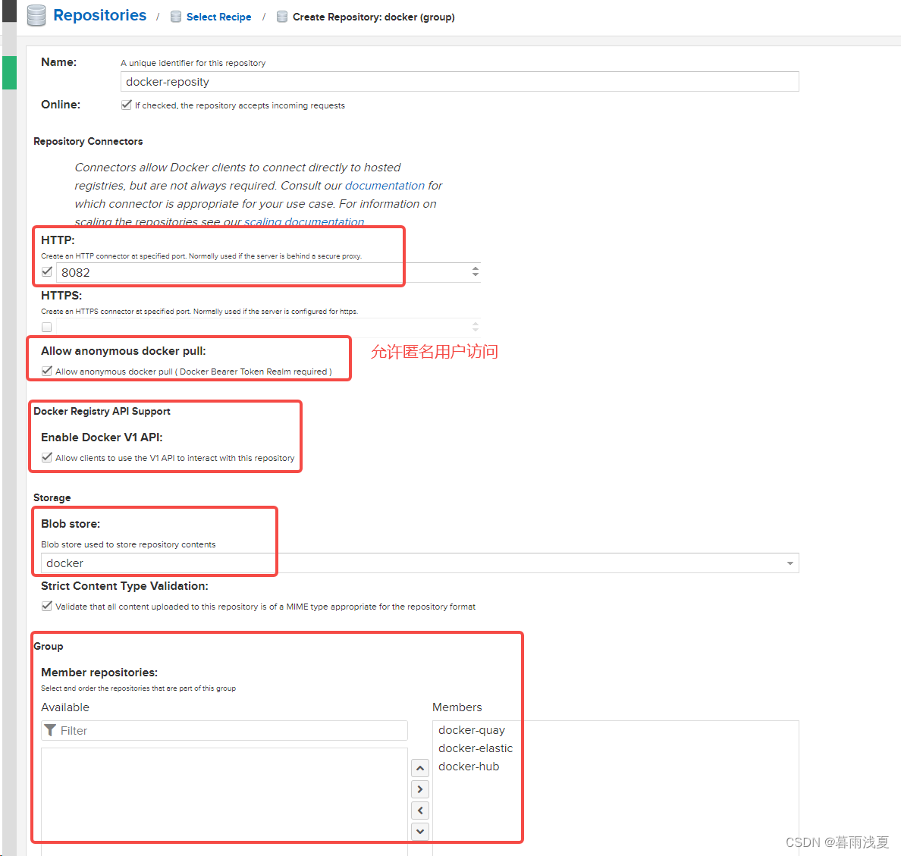Click the move-up arrow for member order
This screenshot has height=856, width=901.
pyautogui.click(x=420, y=768)
